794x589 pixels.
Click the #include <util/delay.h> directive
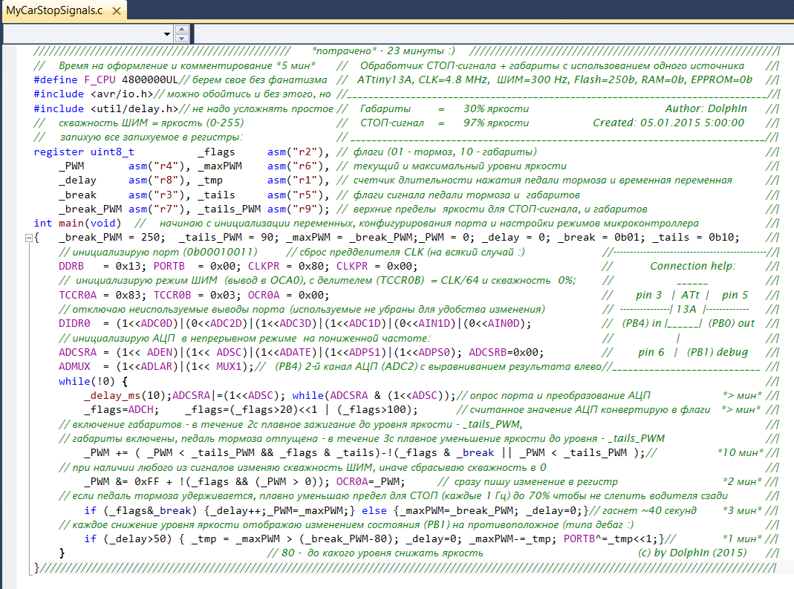tap(105, 108)
